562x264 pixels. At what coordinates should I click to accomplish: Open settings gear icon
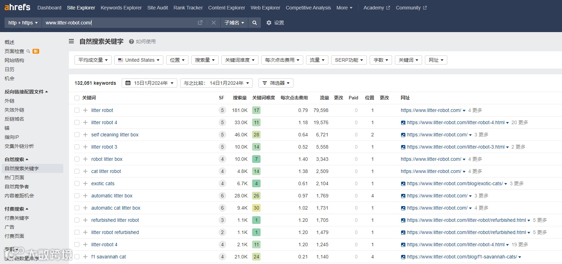click(269, 23)
